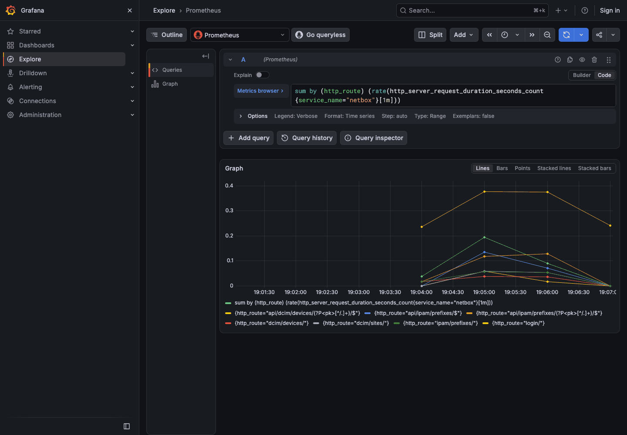This screenshot has height=435, width=627.
Task: Shift time range backwards with double-left arrows
Action: [489, 35]
